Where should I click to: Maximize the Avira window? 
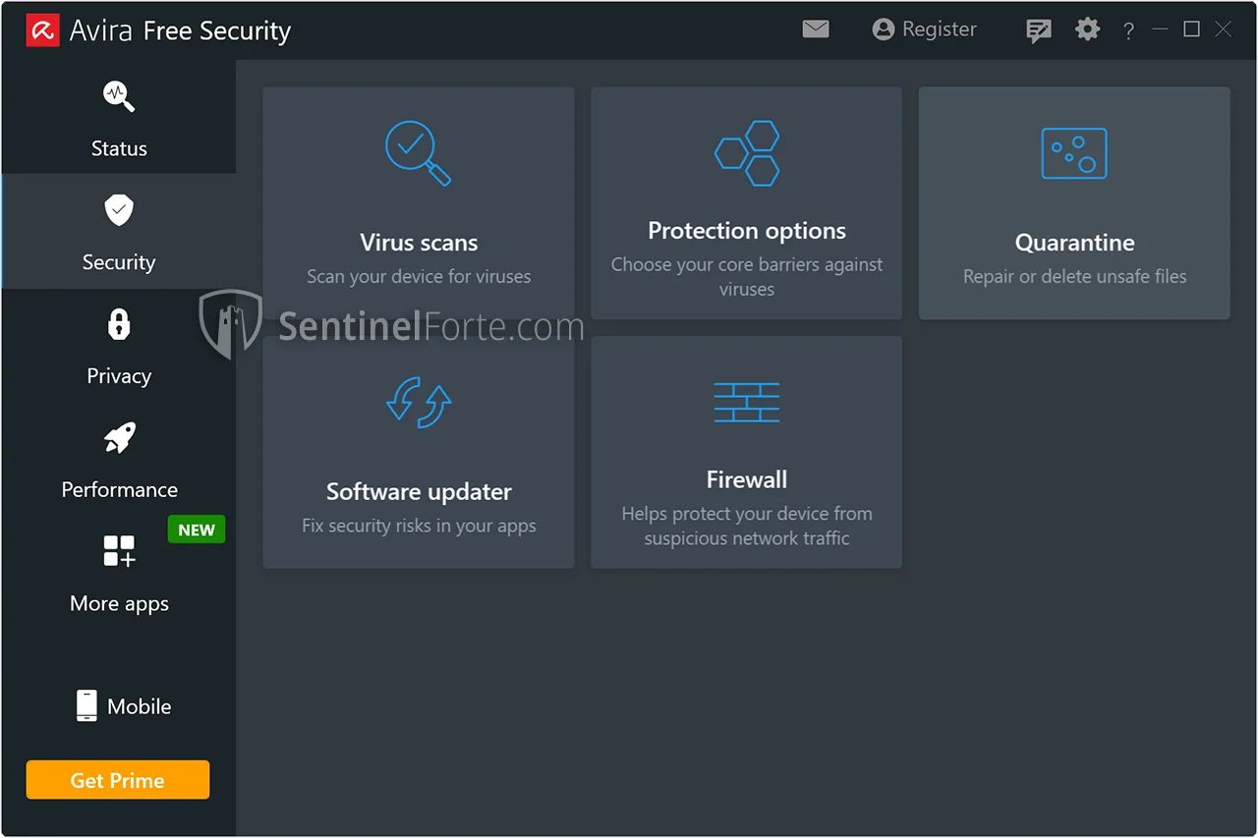tap(1191, 29)
